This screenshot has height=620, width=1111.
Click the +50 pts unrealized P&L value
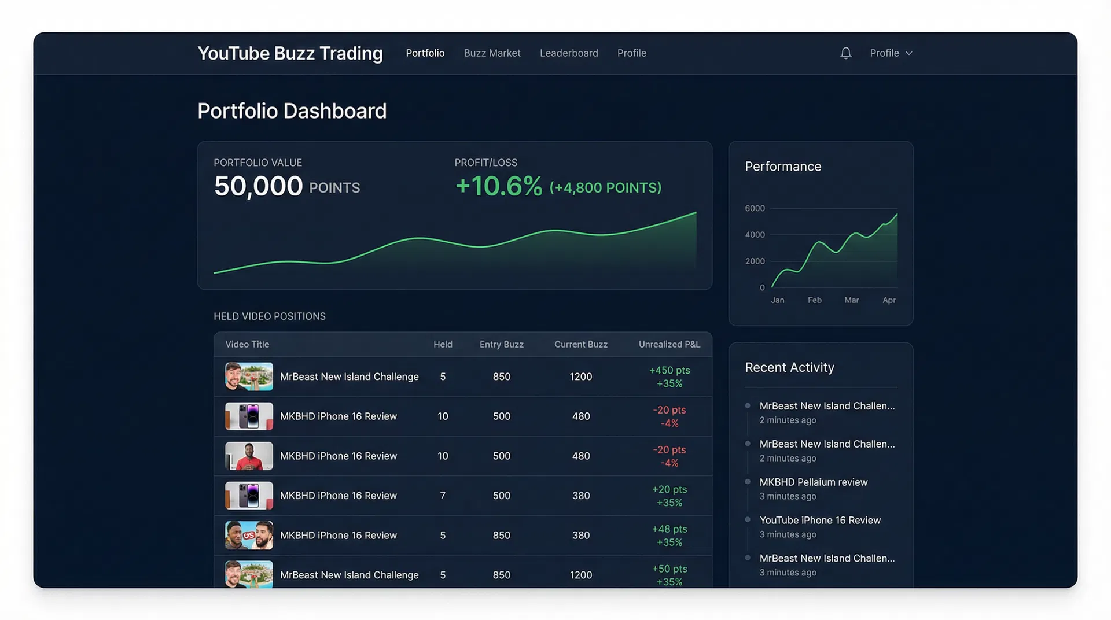point(669,569)
